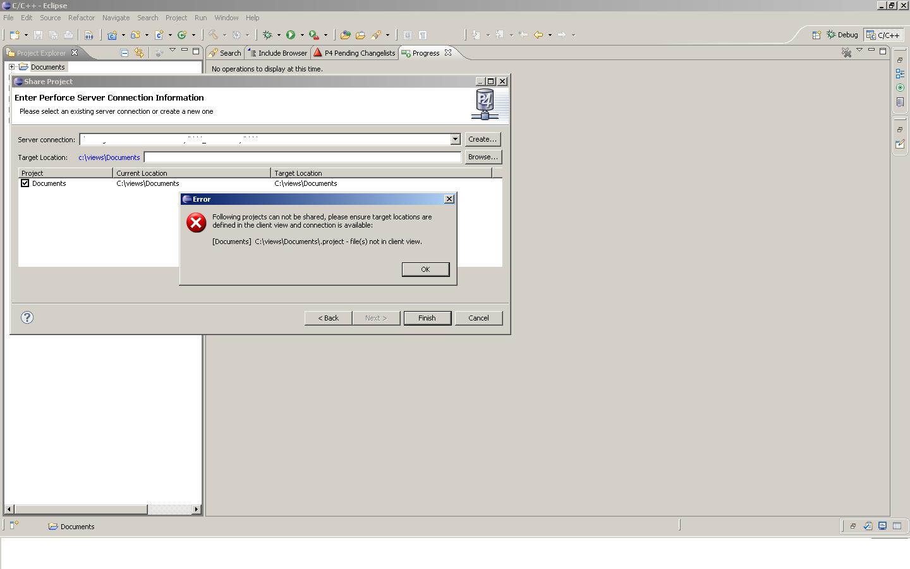Image resolution: width=910 pixels, height=569 pixels.
Task: Open the Server connection dropdown
Action: 455,139
